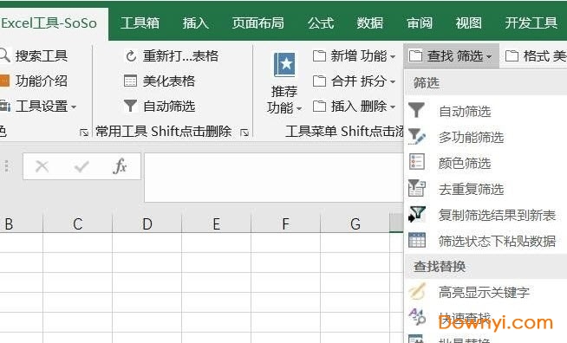Open the 审阅 ribbon tab

(x=420, y=23)
